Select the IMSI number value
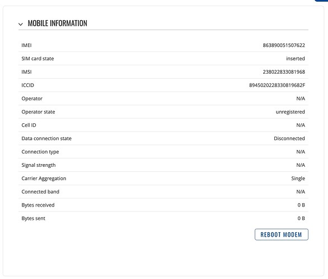 pos(284,72)
